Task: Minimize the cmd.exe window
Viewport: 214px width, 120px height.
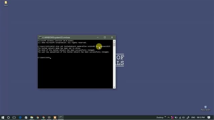Action: pos(98,37)
